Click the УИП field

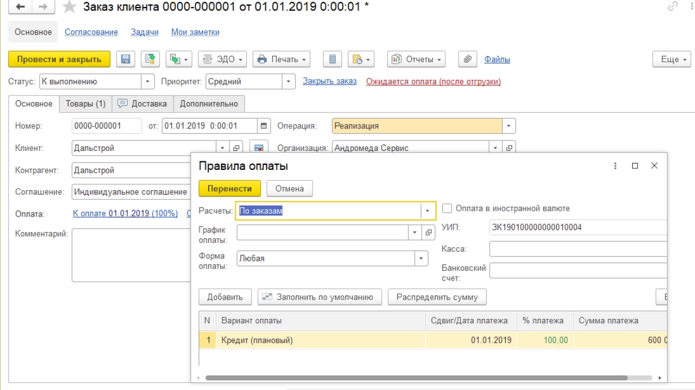[x=578, y=228]
